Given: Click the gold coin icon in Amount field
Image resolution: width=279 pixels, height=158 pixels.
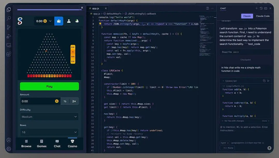Looking at the screenshot, I should [x=57, y=101].
